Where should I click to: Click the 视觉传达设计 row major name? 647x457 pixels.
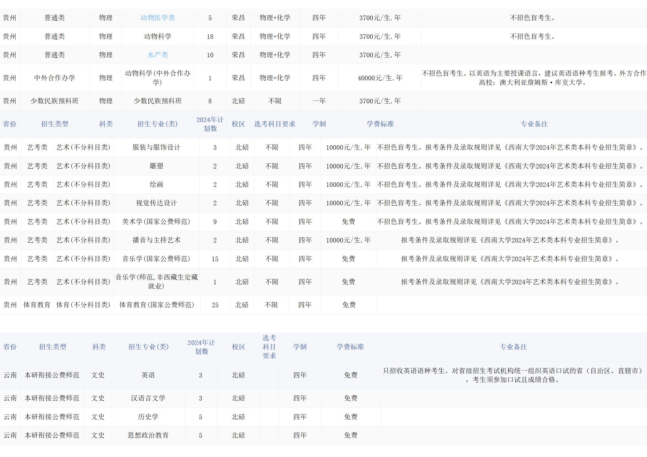click(156, 203)
